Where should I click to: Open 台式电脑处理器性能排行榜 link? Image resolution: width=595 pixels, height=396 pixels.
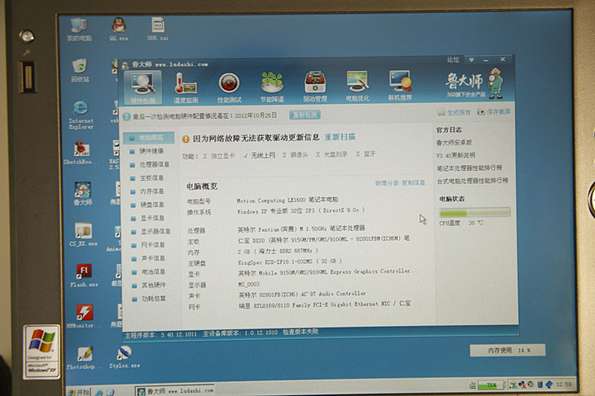pyautogui.click(x=473, y=181)
